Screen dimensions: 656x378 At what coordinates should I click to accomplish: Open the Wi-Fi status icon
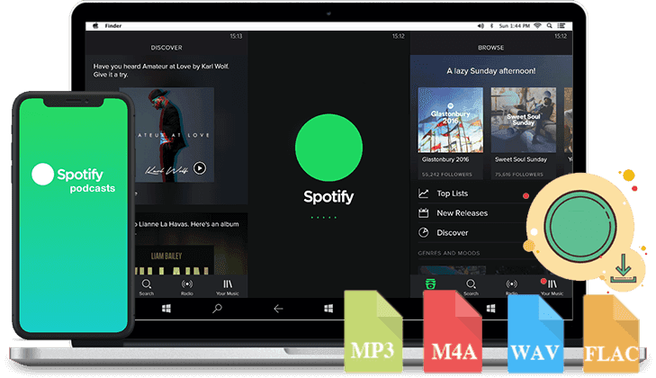pyautogui.click(x=537, y=26)
